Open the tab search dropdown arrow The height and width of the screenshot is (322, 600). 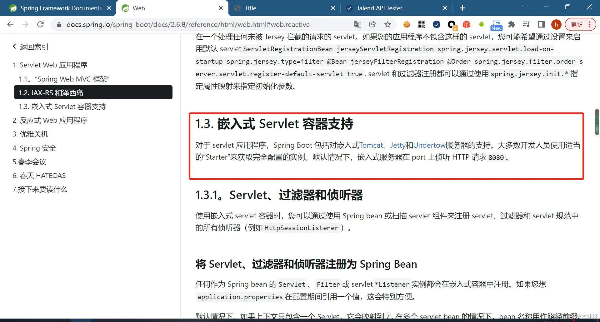click(x=525, y=7)
